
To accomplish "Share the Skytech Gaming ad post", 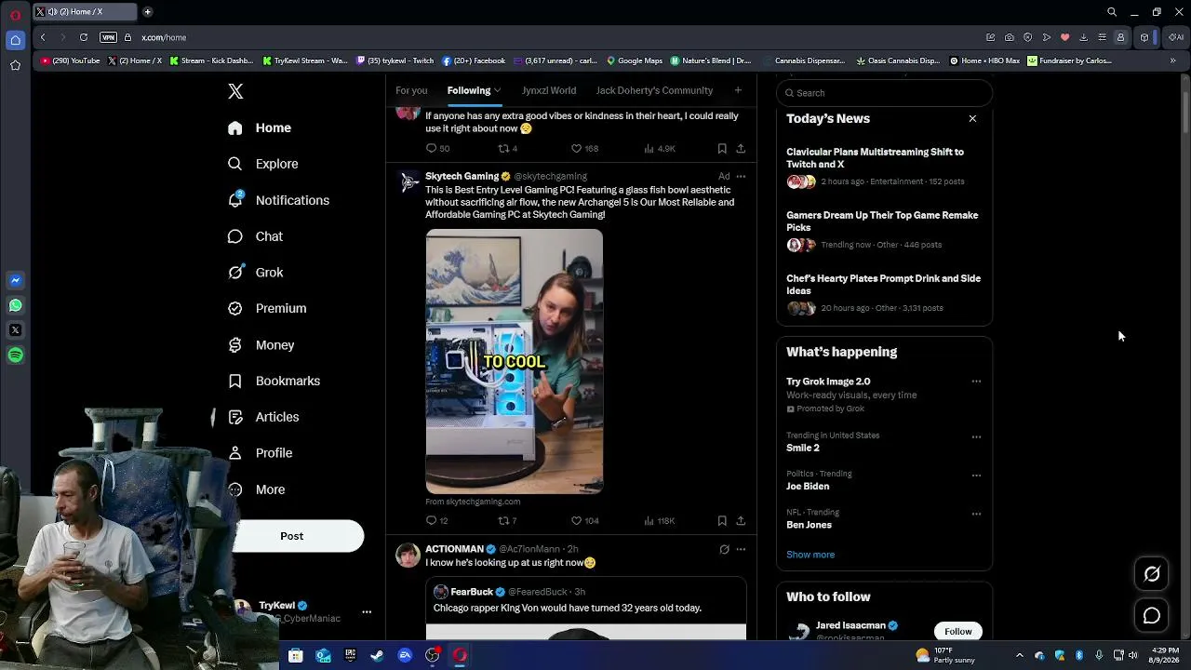I will (741, 521).
